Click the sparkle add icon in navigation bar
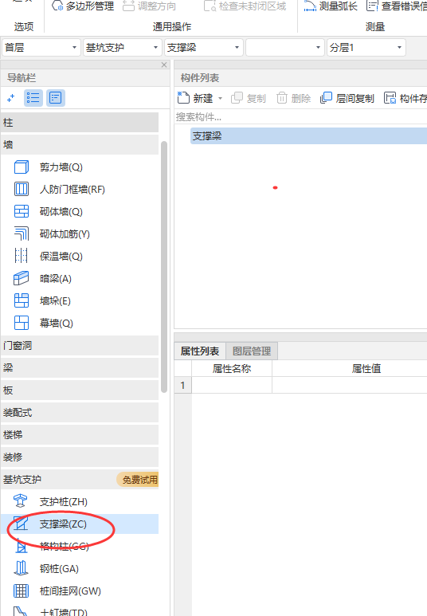This screenshot has width=427, height=616. pyautogui.click(x=11, y=98)
